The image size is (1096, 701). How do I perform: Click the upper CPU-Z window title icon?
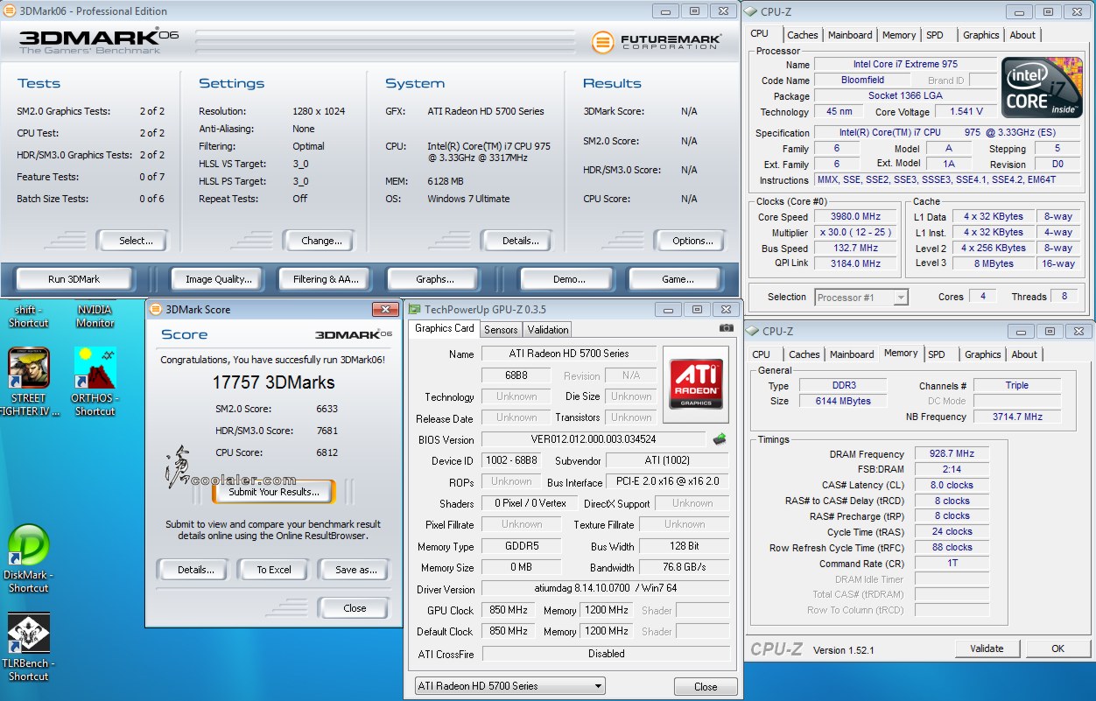click(752, 11)
